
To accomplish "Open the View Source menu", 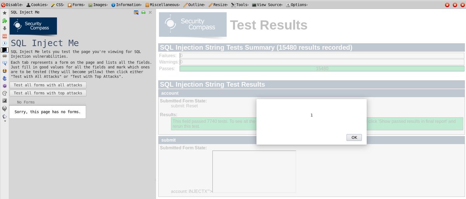I will click(268, 5).
